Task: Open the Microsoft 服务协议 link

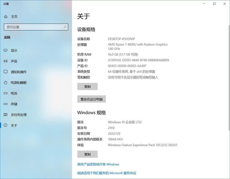Action: (107, 173)
